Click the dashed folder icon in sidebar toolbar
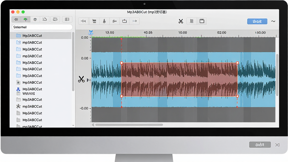The image size is (288, 162). pyautogui.click(x=45, y=19)
